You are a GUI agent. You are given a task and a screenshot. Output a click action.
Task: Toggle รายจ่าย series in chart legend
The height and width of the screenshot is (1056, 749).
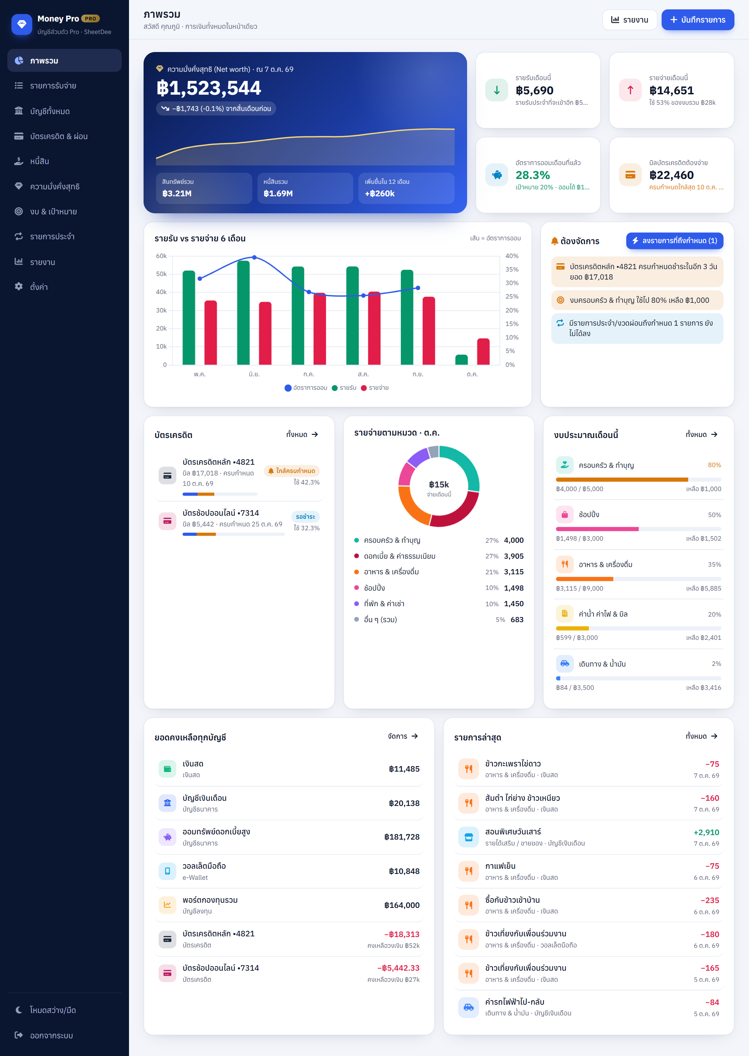pos(374,388)
